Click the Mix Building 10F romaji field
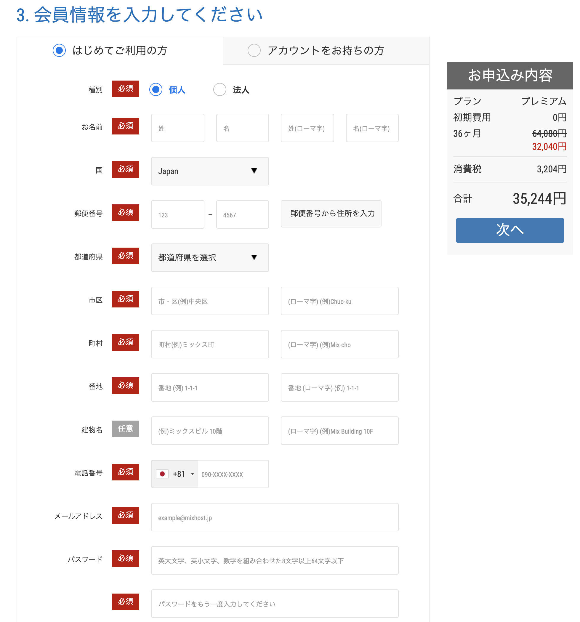The height and width of the screenshot is (622, 580). point(339,431)
